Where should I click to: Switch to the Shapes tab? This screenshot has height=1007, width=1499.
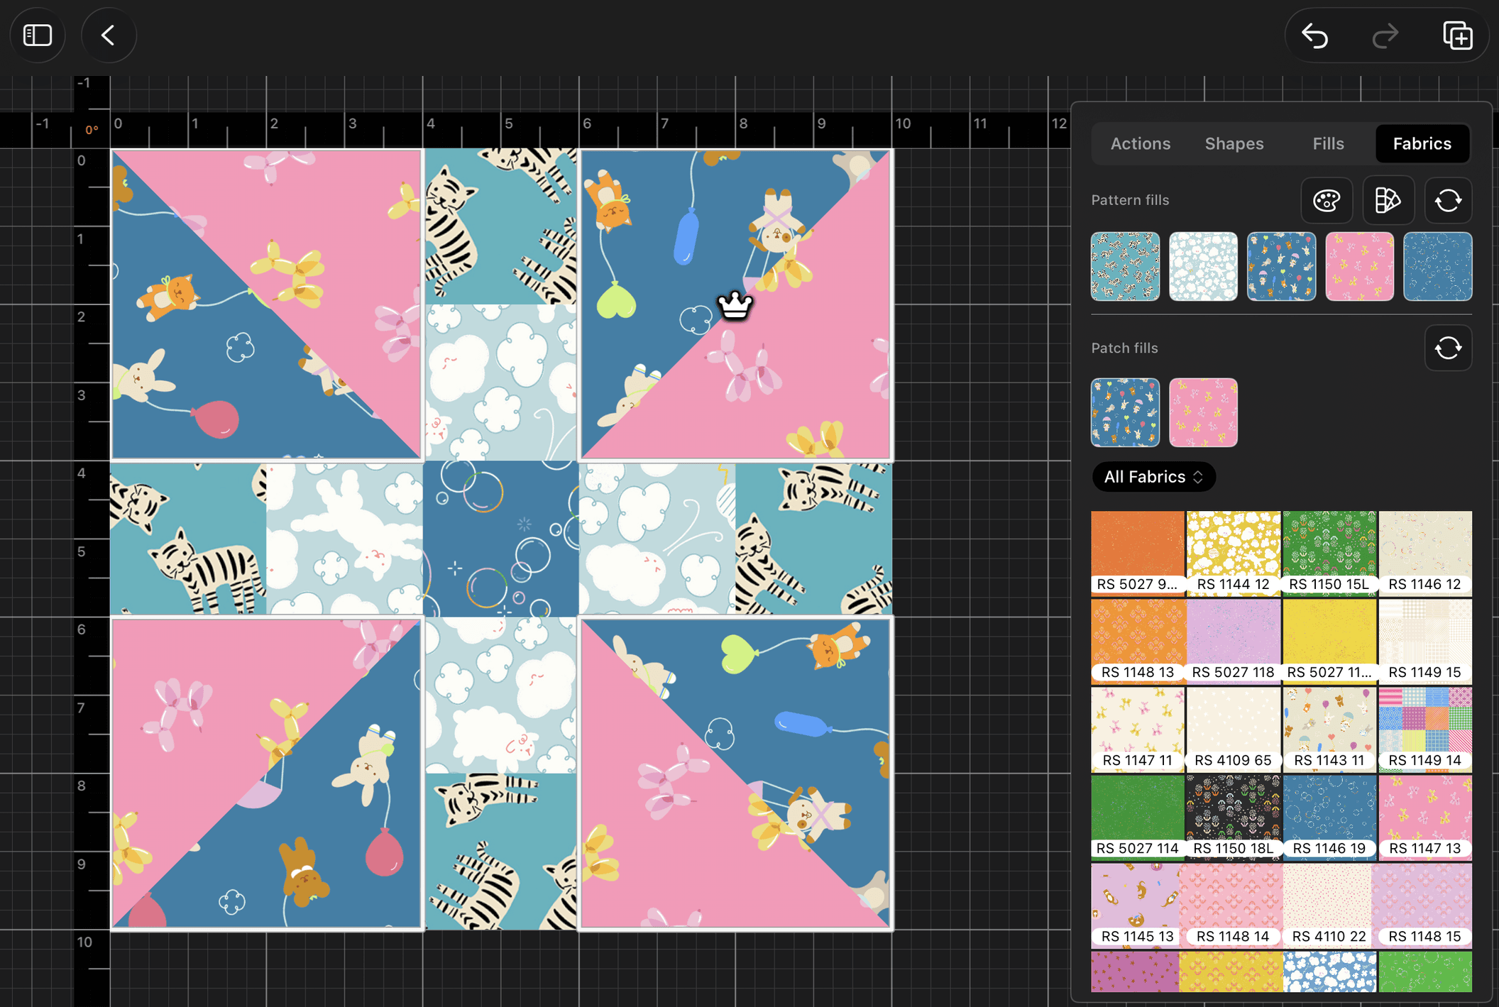[1234, 144]
